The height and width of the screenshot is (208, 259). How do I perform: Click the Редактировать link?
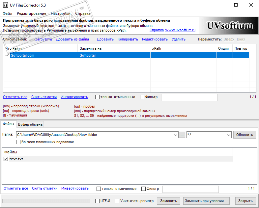[x=155, y=39]
